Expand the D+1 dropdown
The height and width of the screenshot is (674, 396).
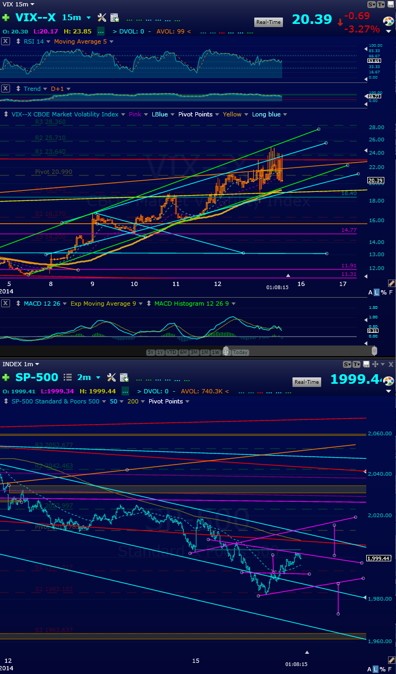tap(67, 89)
